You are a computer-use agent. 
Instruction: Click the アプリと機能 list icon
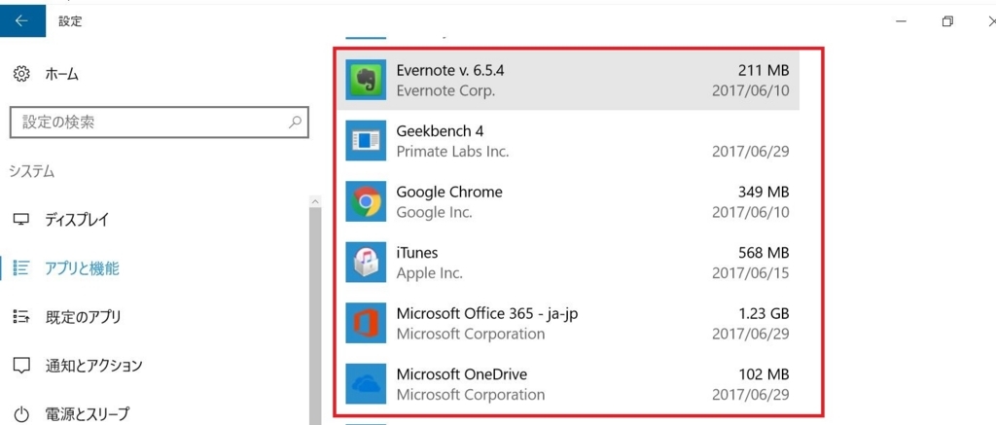point(21,268)
